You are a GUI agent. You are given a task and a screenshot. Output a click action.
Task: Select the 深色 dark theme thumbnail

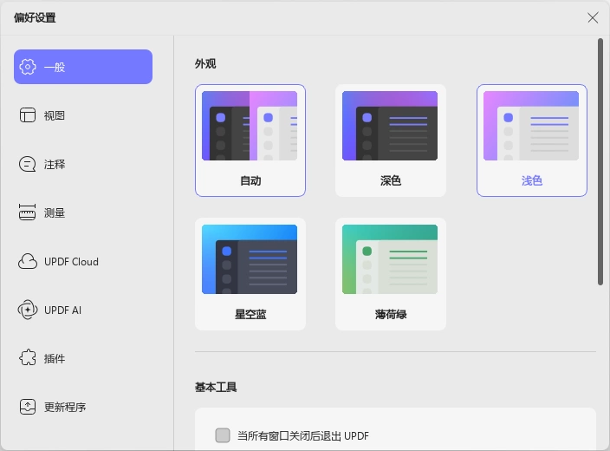pyautogui.click(x=390, y=126)
